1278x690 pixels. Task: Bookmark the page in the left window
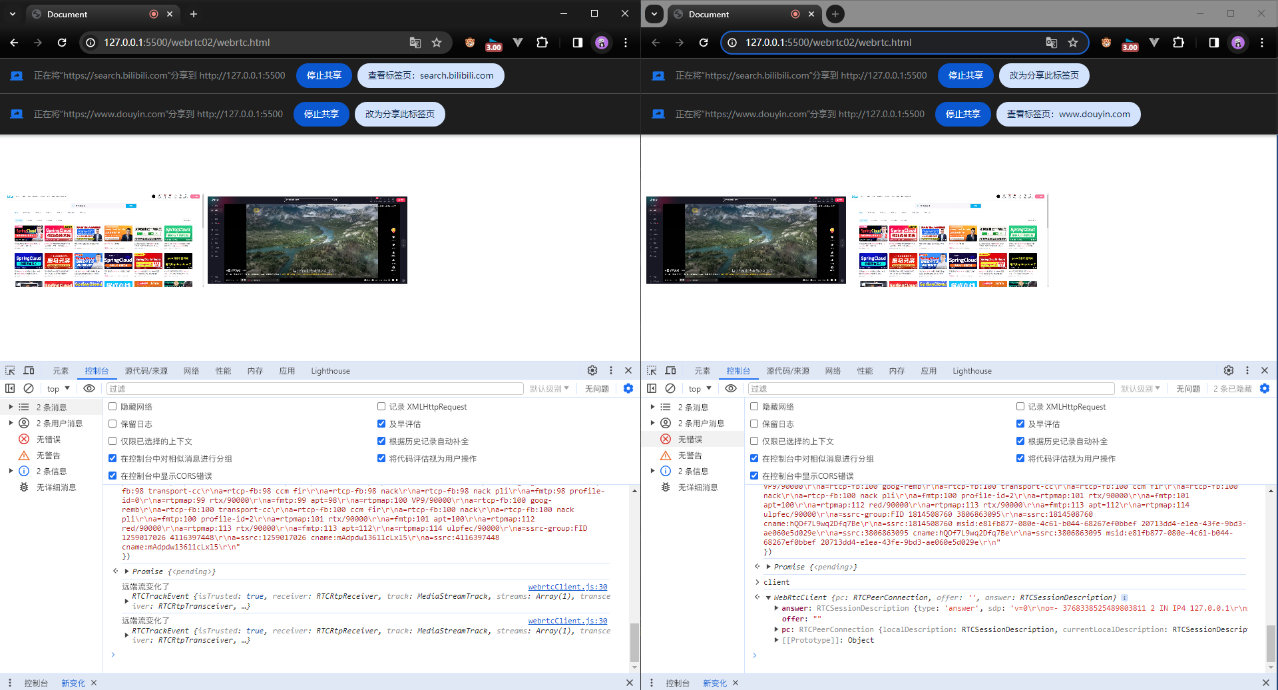[437, 43]
